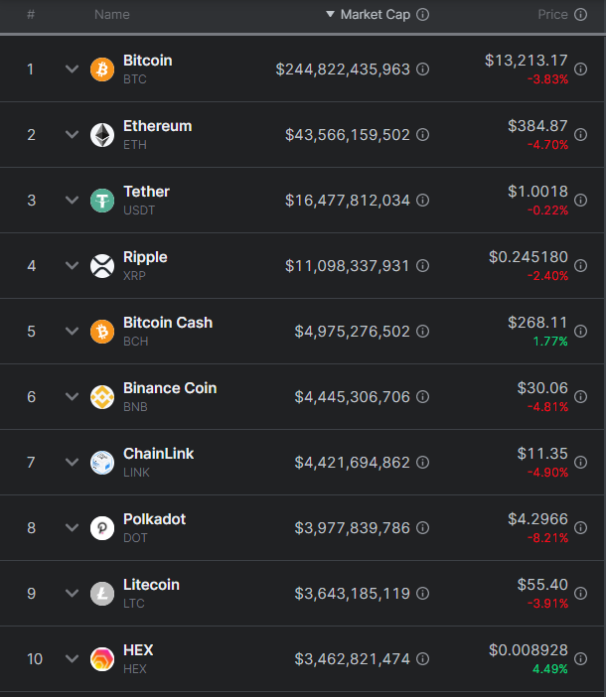Click the 4.49% HEX price change
606x697 pixels.
click(550, 669)
